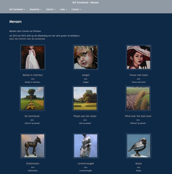Open the Contact menu
This screenshot has height=174, width=172.
tap(76, 9)
